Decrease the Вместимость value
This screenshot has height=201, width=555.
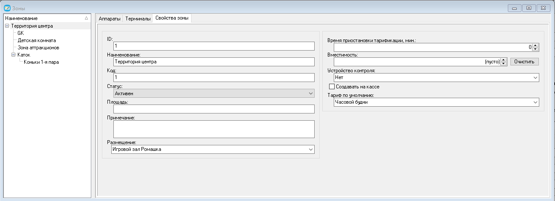coord(504,64)
